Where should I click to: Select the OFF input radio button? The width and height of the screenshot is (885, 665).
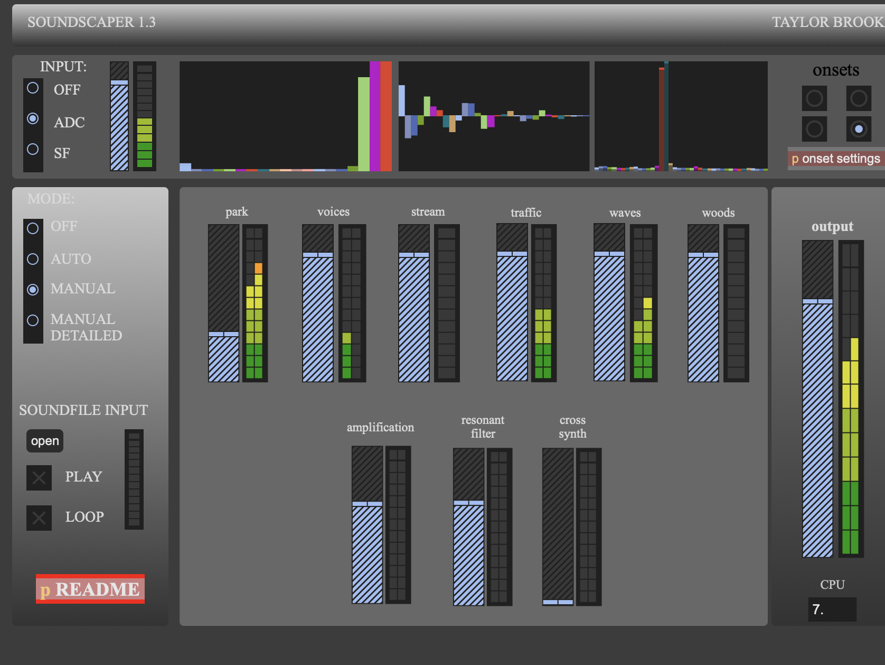33,88
